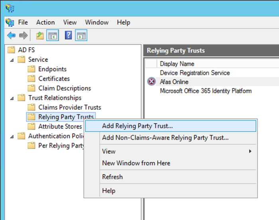This screenshot has height=220, width=279.
Task: Select Per Relying Party tree label
Action: pos(61,145)
